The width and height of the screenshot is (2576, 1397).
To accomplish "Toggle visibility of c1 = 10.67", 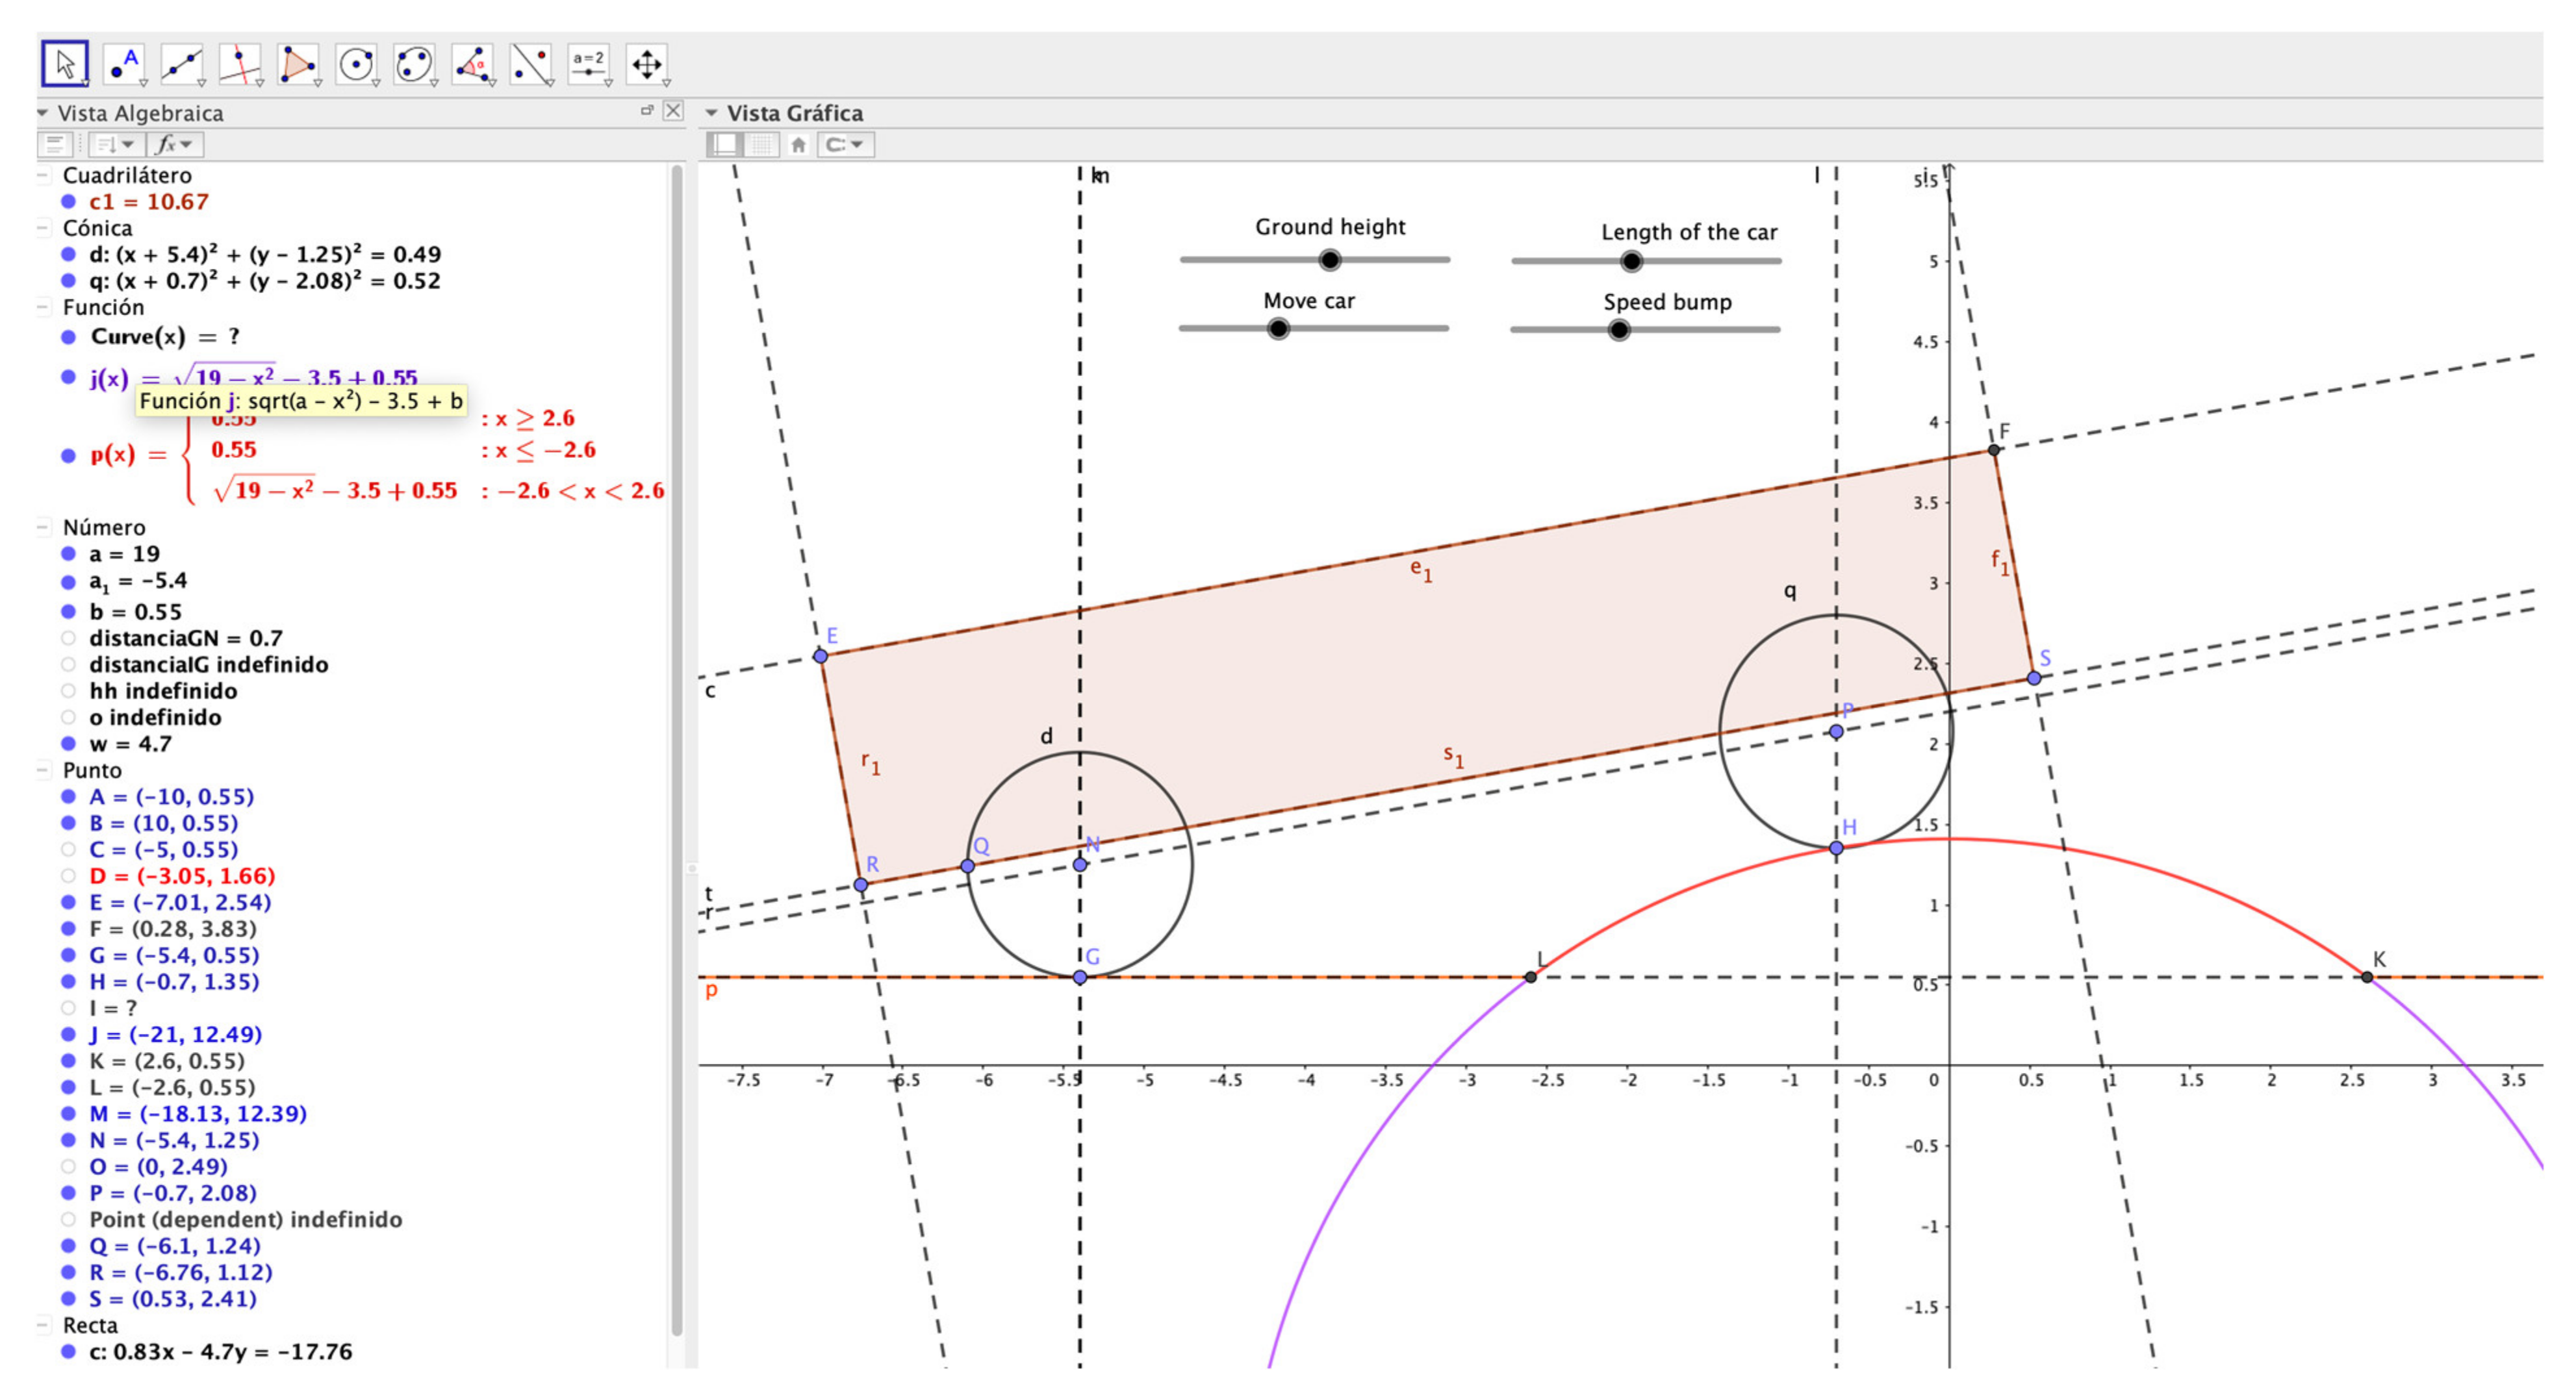I will click(x=68, y=202).
